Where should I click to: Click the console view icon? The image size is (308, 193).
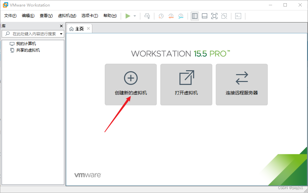pyautogui.click(x=238, y=16)
